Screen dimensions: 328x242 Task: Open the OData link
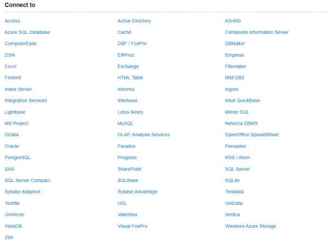[x=11, y=135]
